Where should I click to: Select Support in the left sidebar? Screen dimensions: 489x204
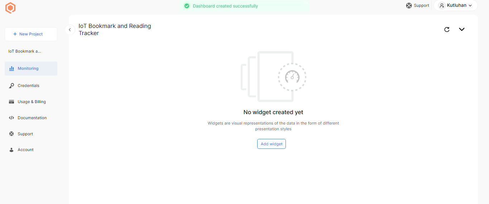tap(25, 134)
